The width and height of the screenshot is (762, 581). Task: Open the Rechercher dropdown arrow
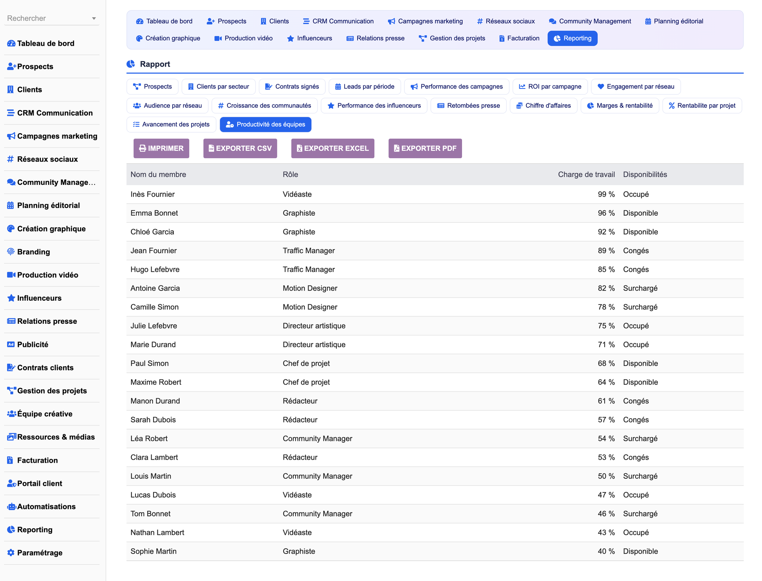(x=94, y=18)
